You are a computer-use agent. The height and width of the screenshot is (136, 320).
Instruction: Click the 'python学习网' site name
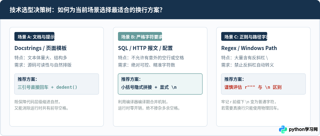pos(303,129)
